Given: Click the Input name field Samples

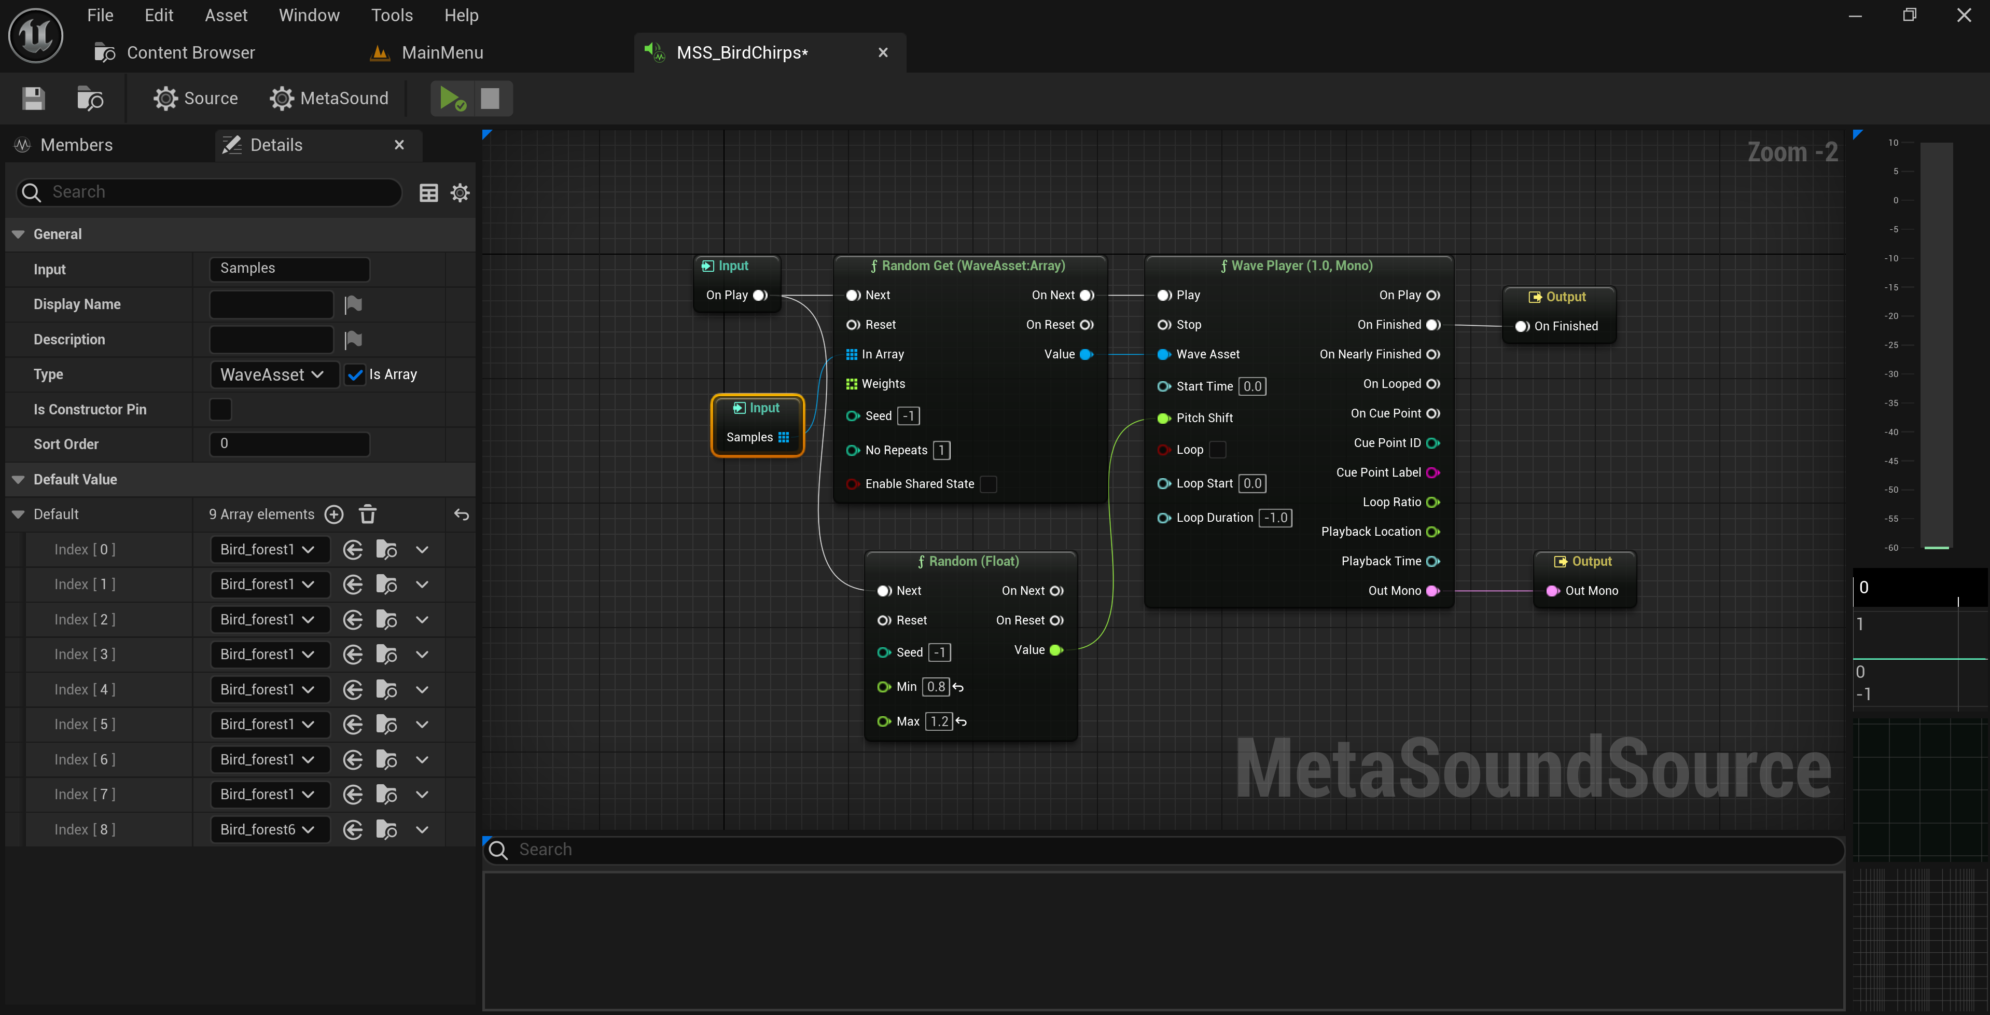Looking at the screenshot, I should (290, 269).
